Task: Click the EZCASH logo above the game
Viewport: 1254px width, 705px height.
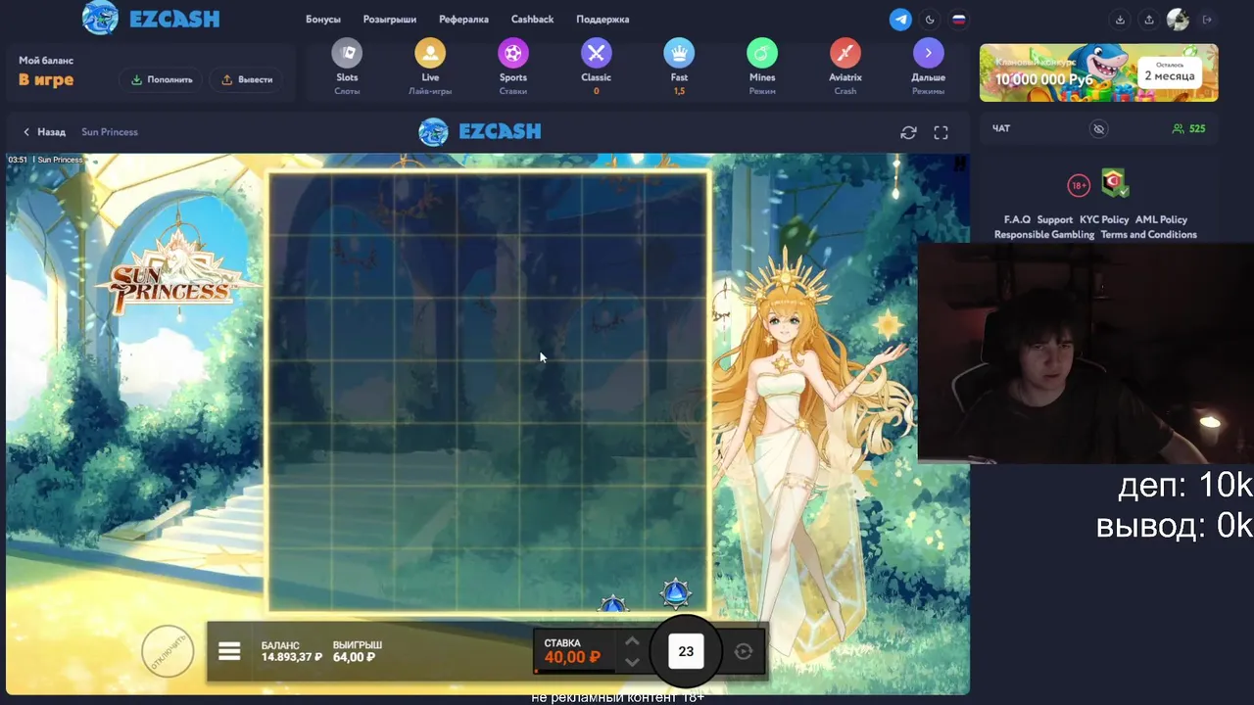Action: 480,132
